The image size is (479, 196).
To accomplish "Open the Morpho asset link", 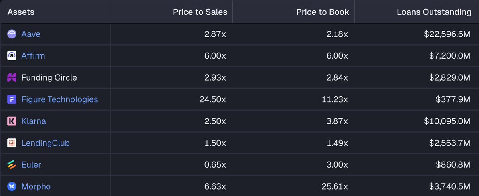I will point(36,186).
